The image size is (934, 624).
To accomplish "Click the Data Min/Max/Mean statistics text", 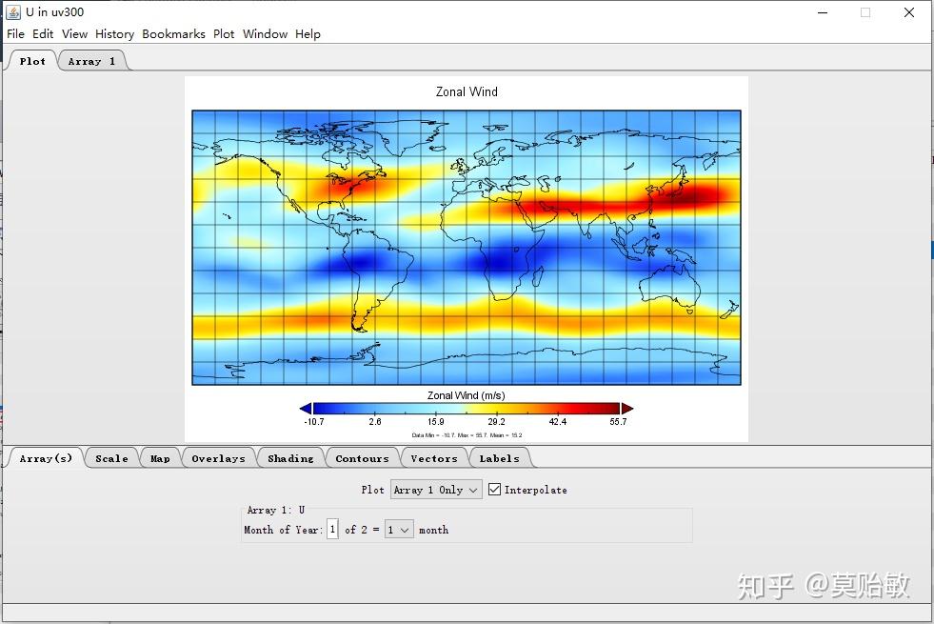I will [x=467, y=435].
